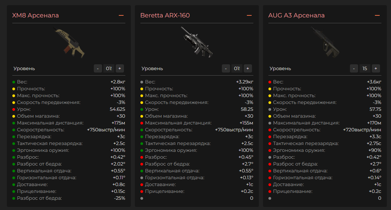Click the fire rate value +720выстр/мин

[362, 130]
